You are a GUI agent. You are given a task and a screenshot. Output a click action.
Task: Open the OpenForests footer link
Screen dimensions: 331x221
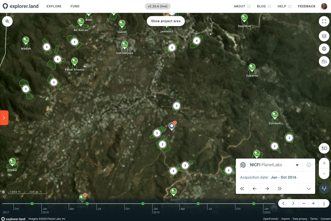[x=271, y=219]
